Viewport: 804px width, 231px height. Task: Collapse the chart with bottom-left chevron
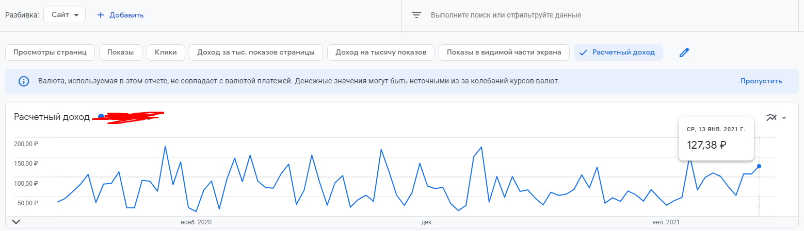pyautogui.click(x=16, y=222)
